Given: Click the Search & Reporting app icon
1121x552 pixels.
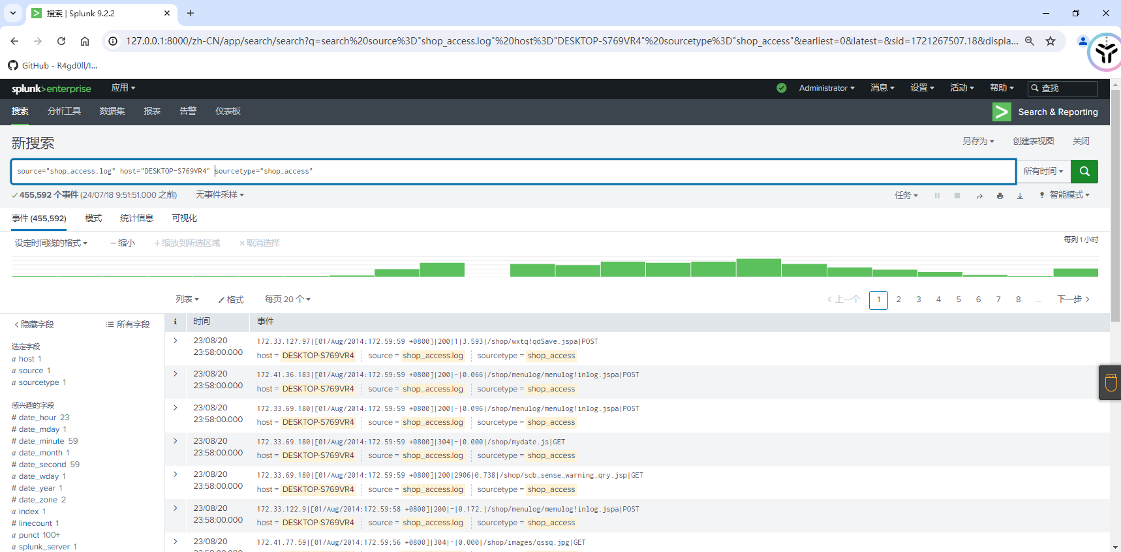Looking at the screenshot, I should tap(1002, 112).
